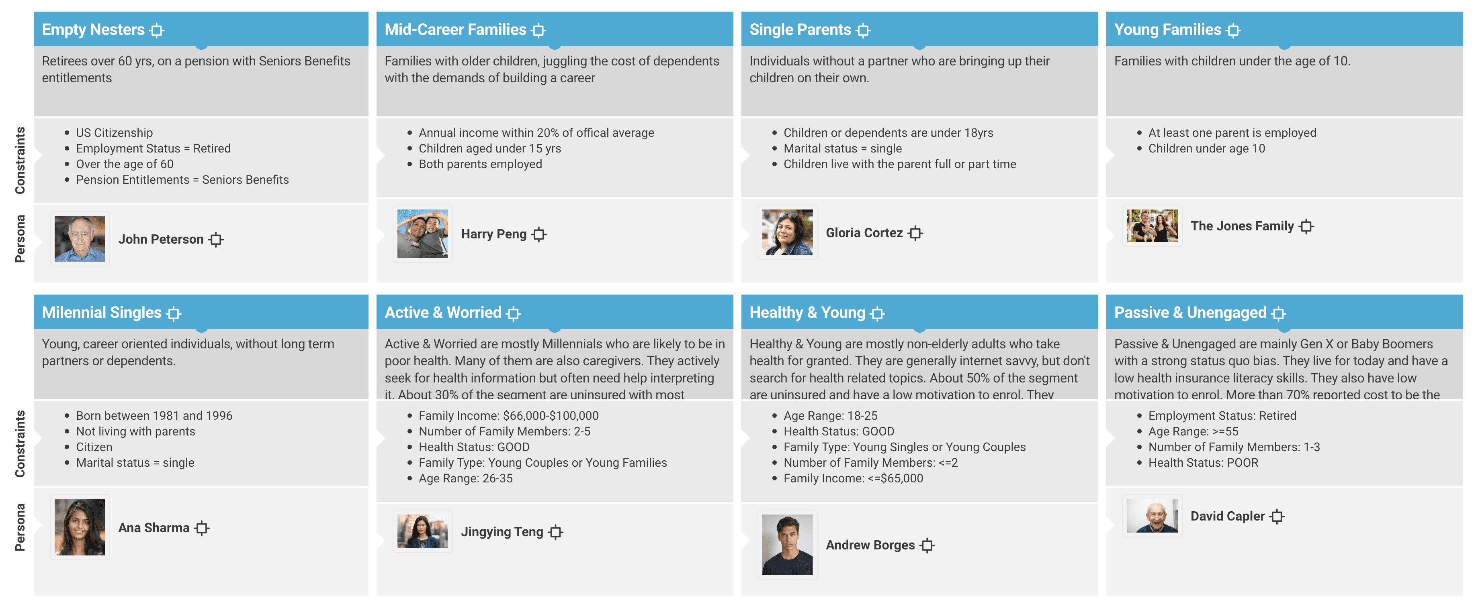The width and height of the screenshot is (1474, 602).
Task: Select the target icon next to Milennial Singles
Action: (x=174, y=313)
